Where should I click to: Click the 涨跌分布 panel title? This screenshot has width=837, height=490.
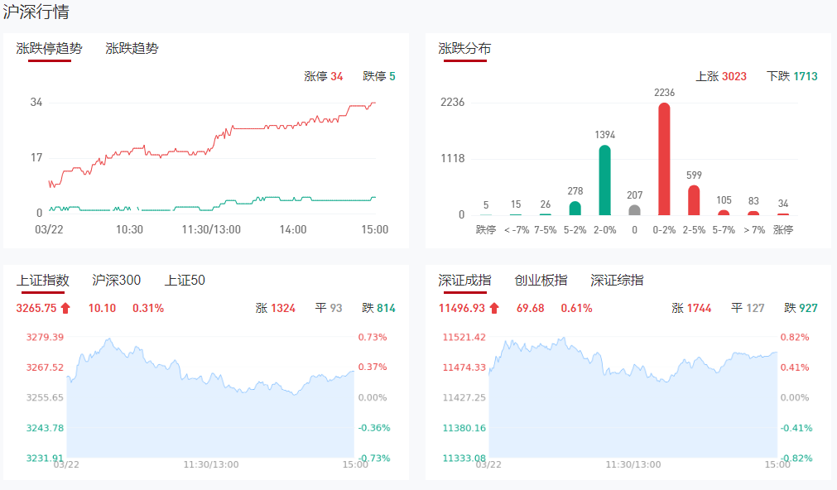(464, 49)
